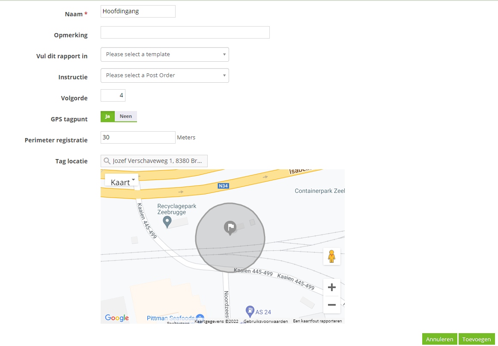The image size is (498, 346).
Task: Click the Google logo on the map
Action: [x=116, y=318]
